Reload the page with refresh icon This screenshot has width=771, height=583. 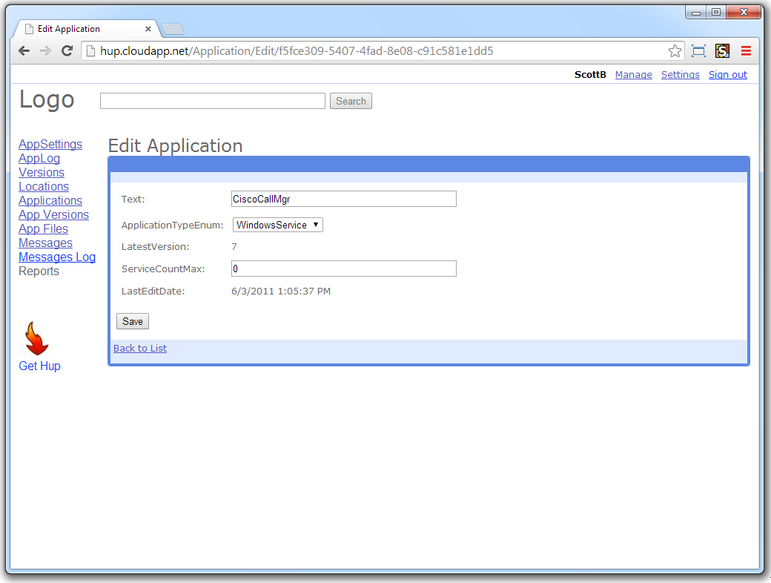pos(67,51)
